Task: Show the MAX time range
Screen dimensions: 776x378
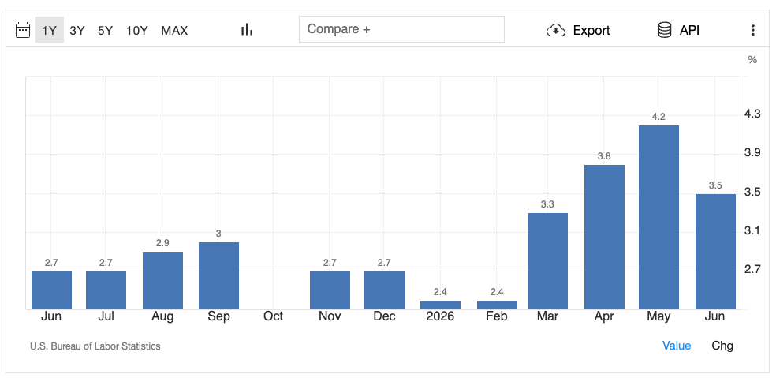Action: (x=174, y=31)
